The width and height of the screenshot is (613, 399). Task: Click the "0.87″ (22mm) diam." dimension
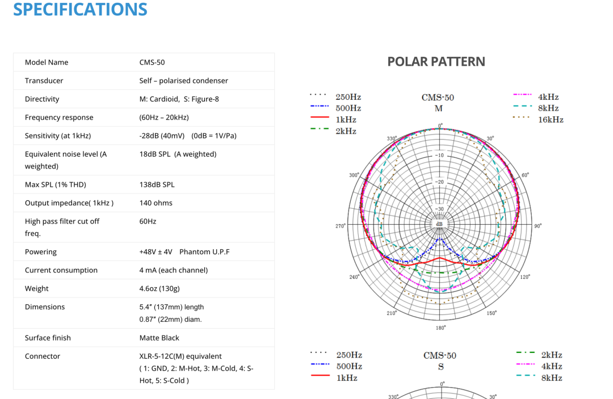pos(170,320)
